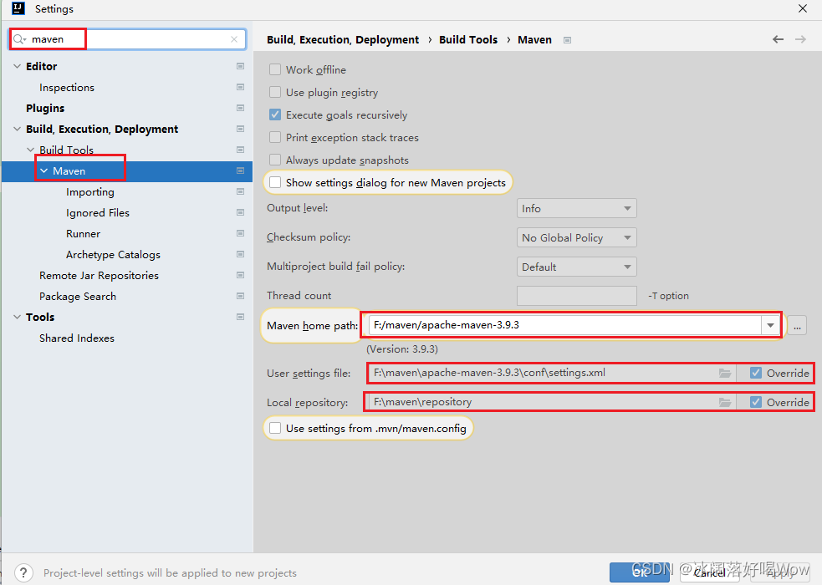This screenshot has width=822, height=585.
Task: Click project-level icon on Remote Jar Repositories row
Action: (240, 276)
